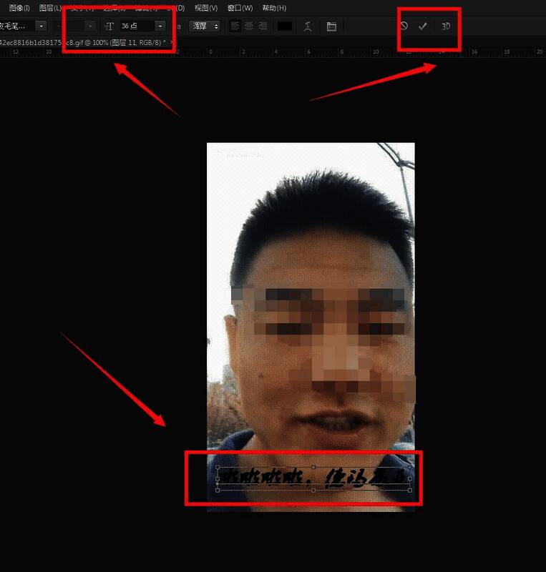The image size is (546, 572).
Task: Click the text box top-center handle
Action: click(x=313, y=467)
